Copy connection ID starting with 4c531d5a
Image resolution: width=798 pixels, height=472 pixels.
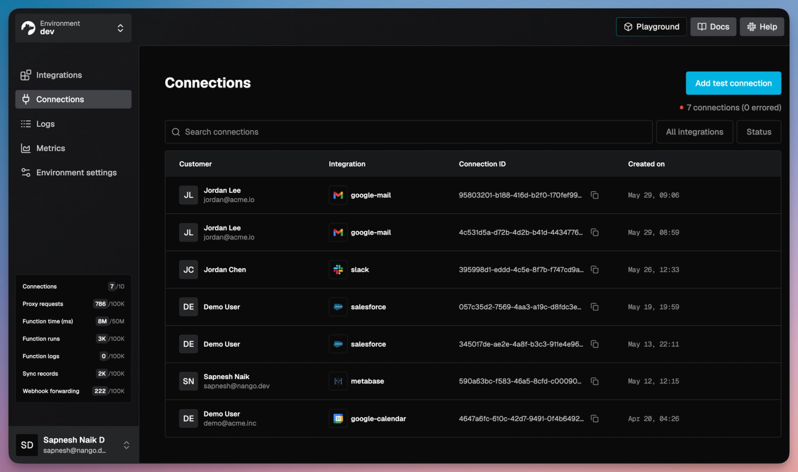pyautogui.click(x=595, y=232)
